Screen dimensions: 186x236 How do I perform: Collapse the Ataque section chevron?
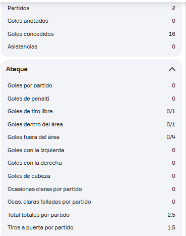coord(172,69)
